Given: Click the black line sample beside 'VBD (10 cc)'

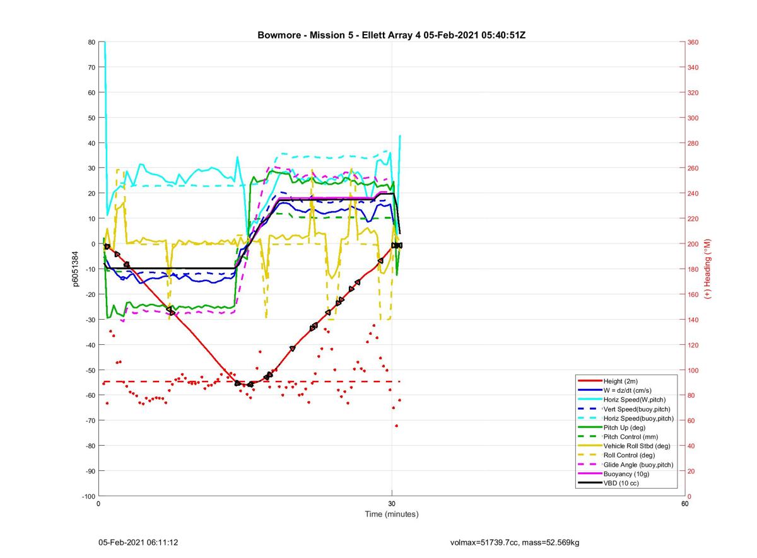Looking at the screenshot, I should (589, 483).
